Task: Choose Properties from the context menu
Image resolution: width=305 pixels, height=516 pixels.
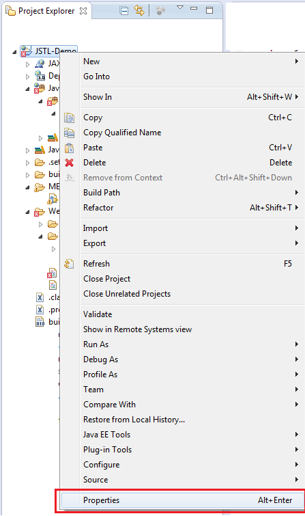Action: (181, 500)
